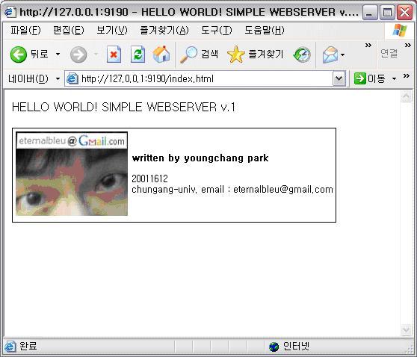Open the history clock icon
Viewport: 417px width, 357px height.
pyautogui.click(x=302, y=55)
